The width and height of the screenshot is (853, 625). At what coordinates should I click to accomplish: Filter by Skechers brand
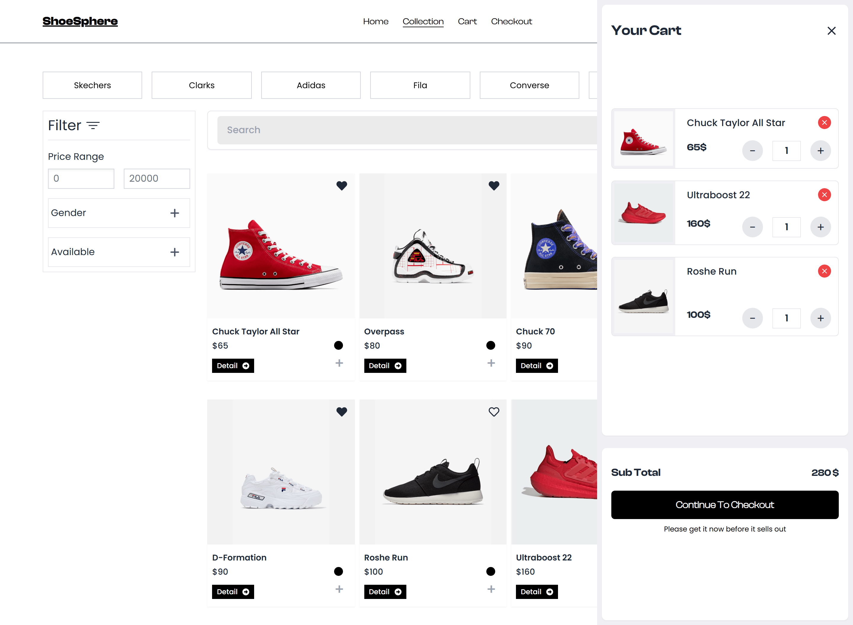(x=92, y=85)
